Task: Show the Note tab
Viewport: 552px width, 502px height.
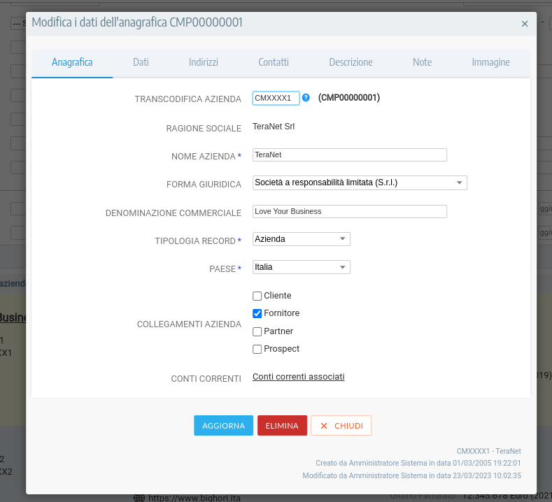Action: pos(422,62)
